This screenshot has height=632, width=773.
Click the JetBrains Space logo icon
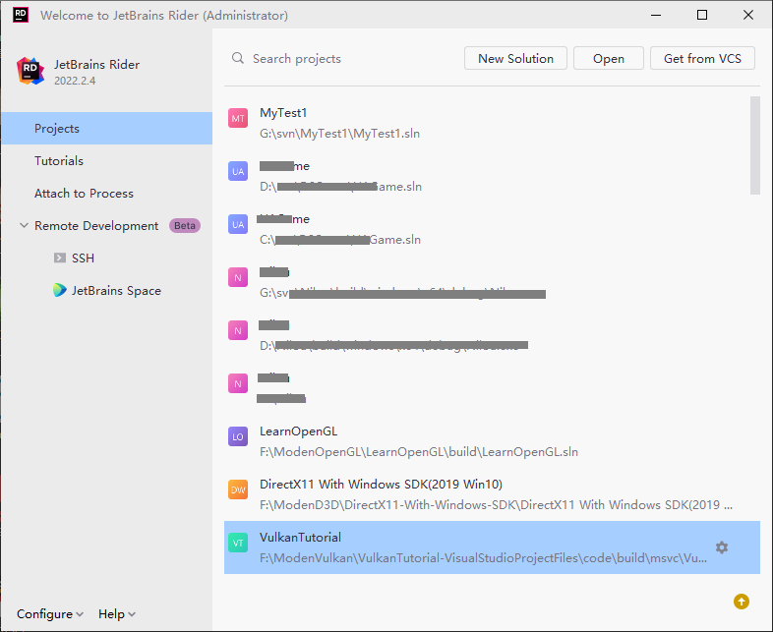pos(60,290)
